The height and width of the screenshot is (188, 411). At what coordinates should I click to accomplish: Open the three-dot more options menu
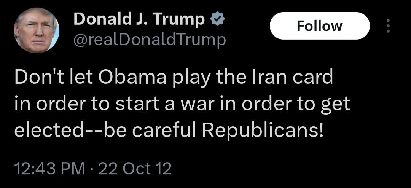[x=388, y=26]
